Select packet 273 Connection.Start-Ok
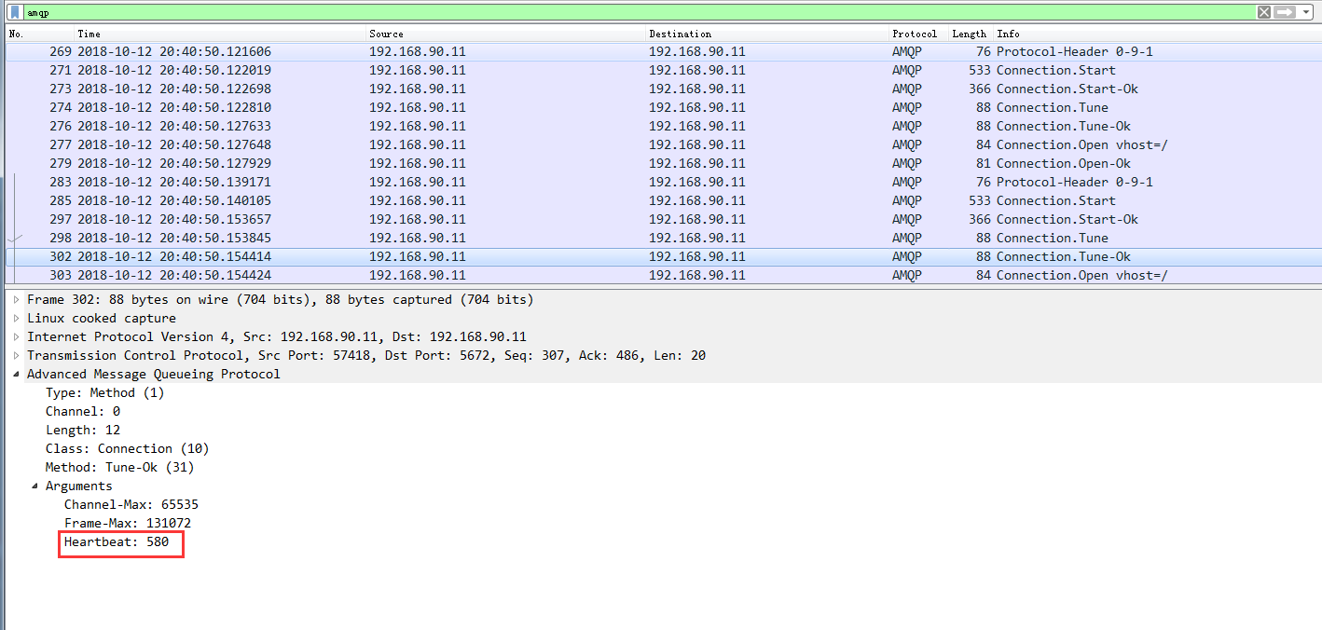 tap(663, 89)
